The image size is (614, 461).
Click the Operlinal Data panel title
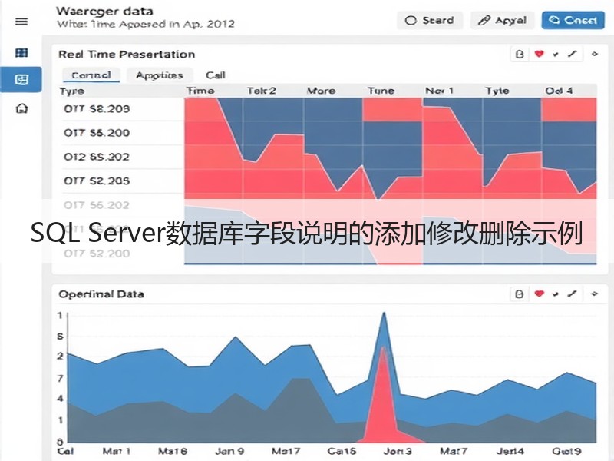click(101, 294)
